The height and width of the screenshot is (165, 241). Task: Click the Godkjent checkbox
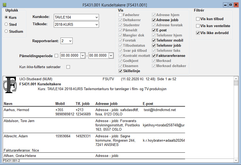[120, 61]
